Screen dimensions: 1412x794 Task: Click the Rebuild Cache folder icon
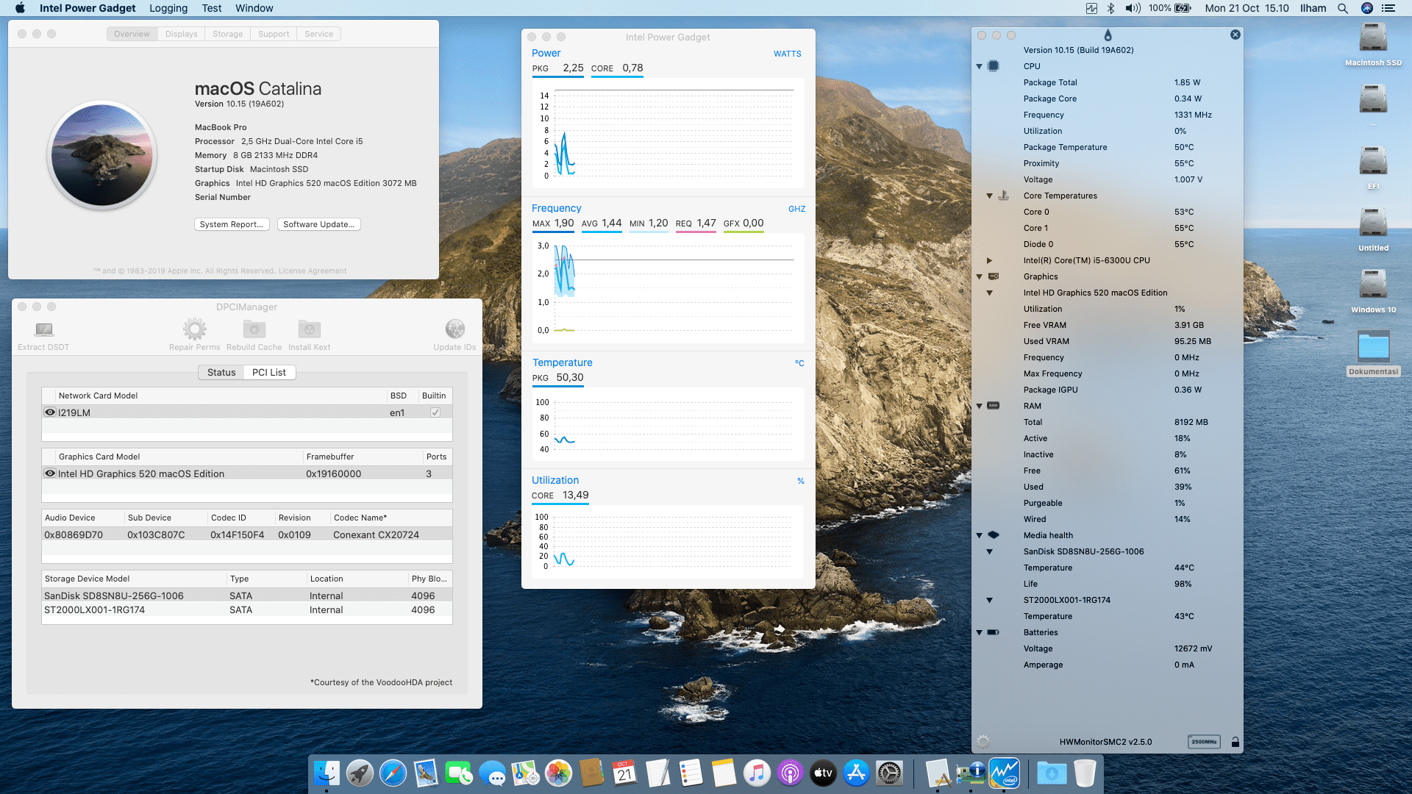tap(254, 329)
